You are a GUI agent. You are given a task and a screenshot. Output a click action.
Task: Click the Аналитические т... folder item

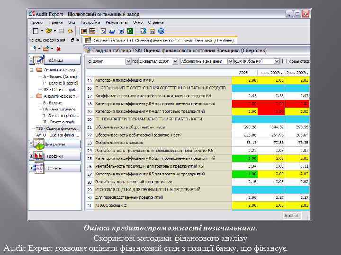point(61,96)
